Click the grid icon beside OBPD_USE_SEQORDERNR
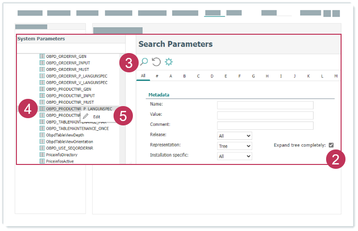The width and height of the screenshot is (358, 231). 42,148
